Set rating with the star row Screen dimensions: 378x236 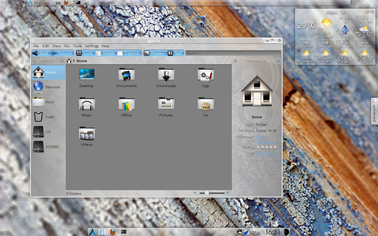pyautogui.click(x=266, y=147)
